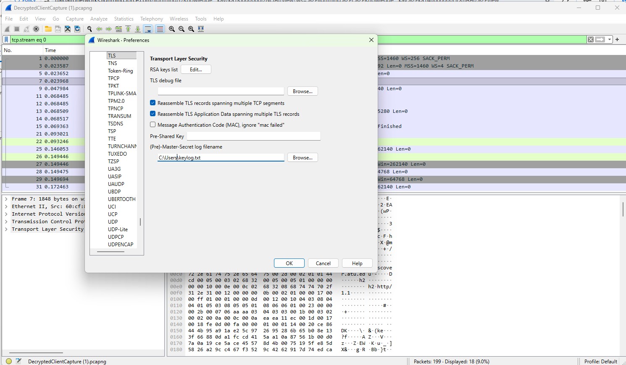
Task: Enable Message Authentication Code ignore mac failed
Action: 153,125
